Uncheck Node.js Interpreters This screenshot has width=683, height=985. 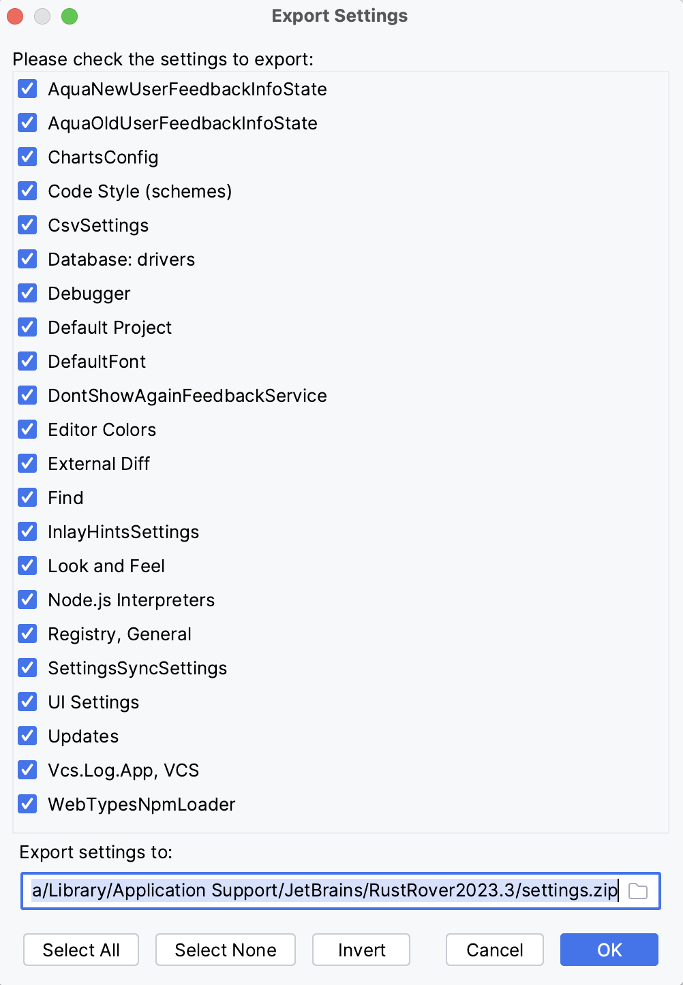[27, 599]
